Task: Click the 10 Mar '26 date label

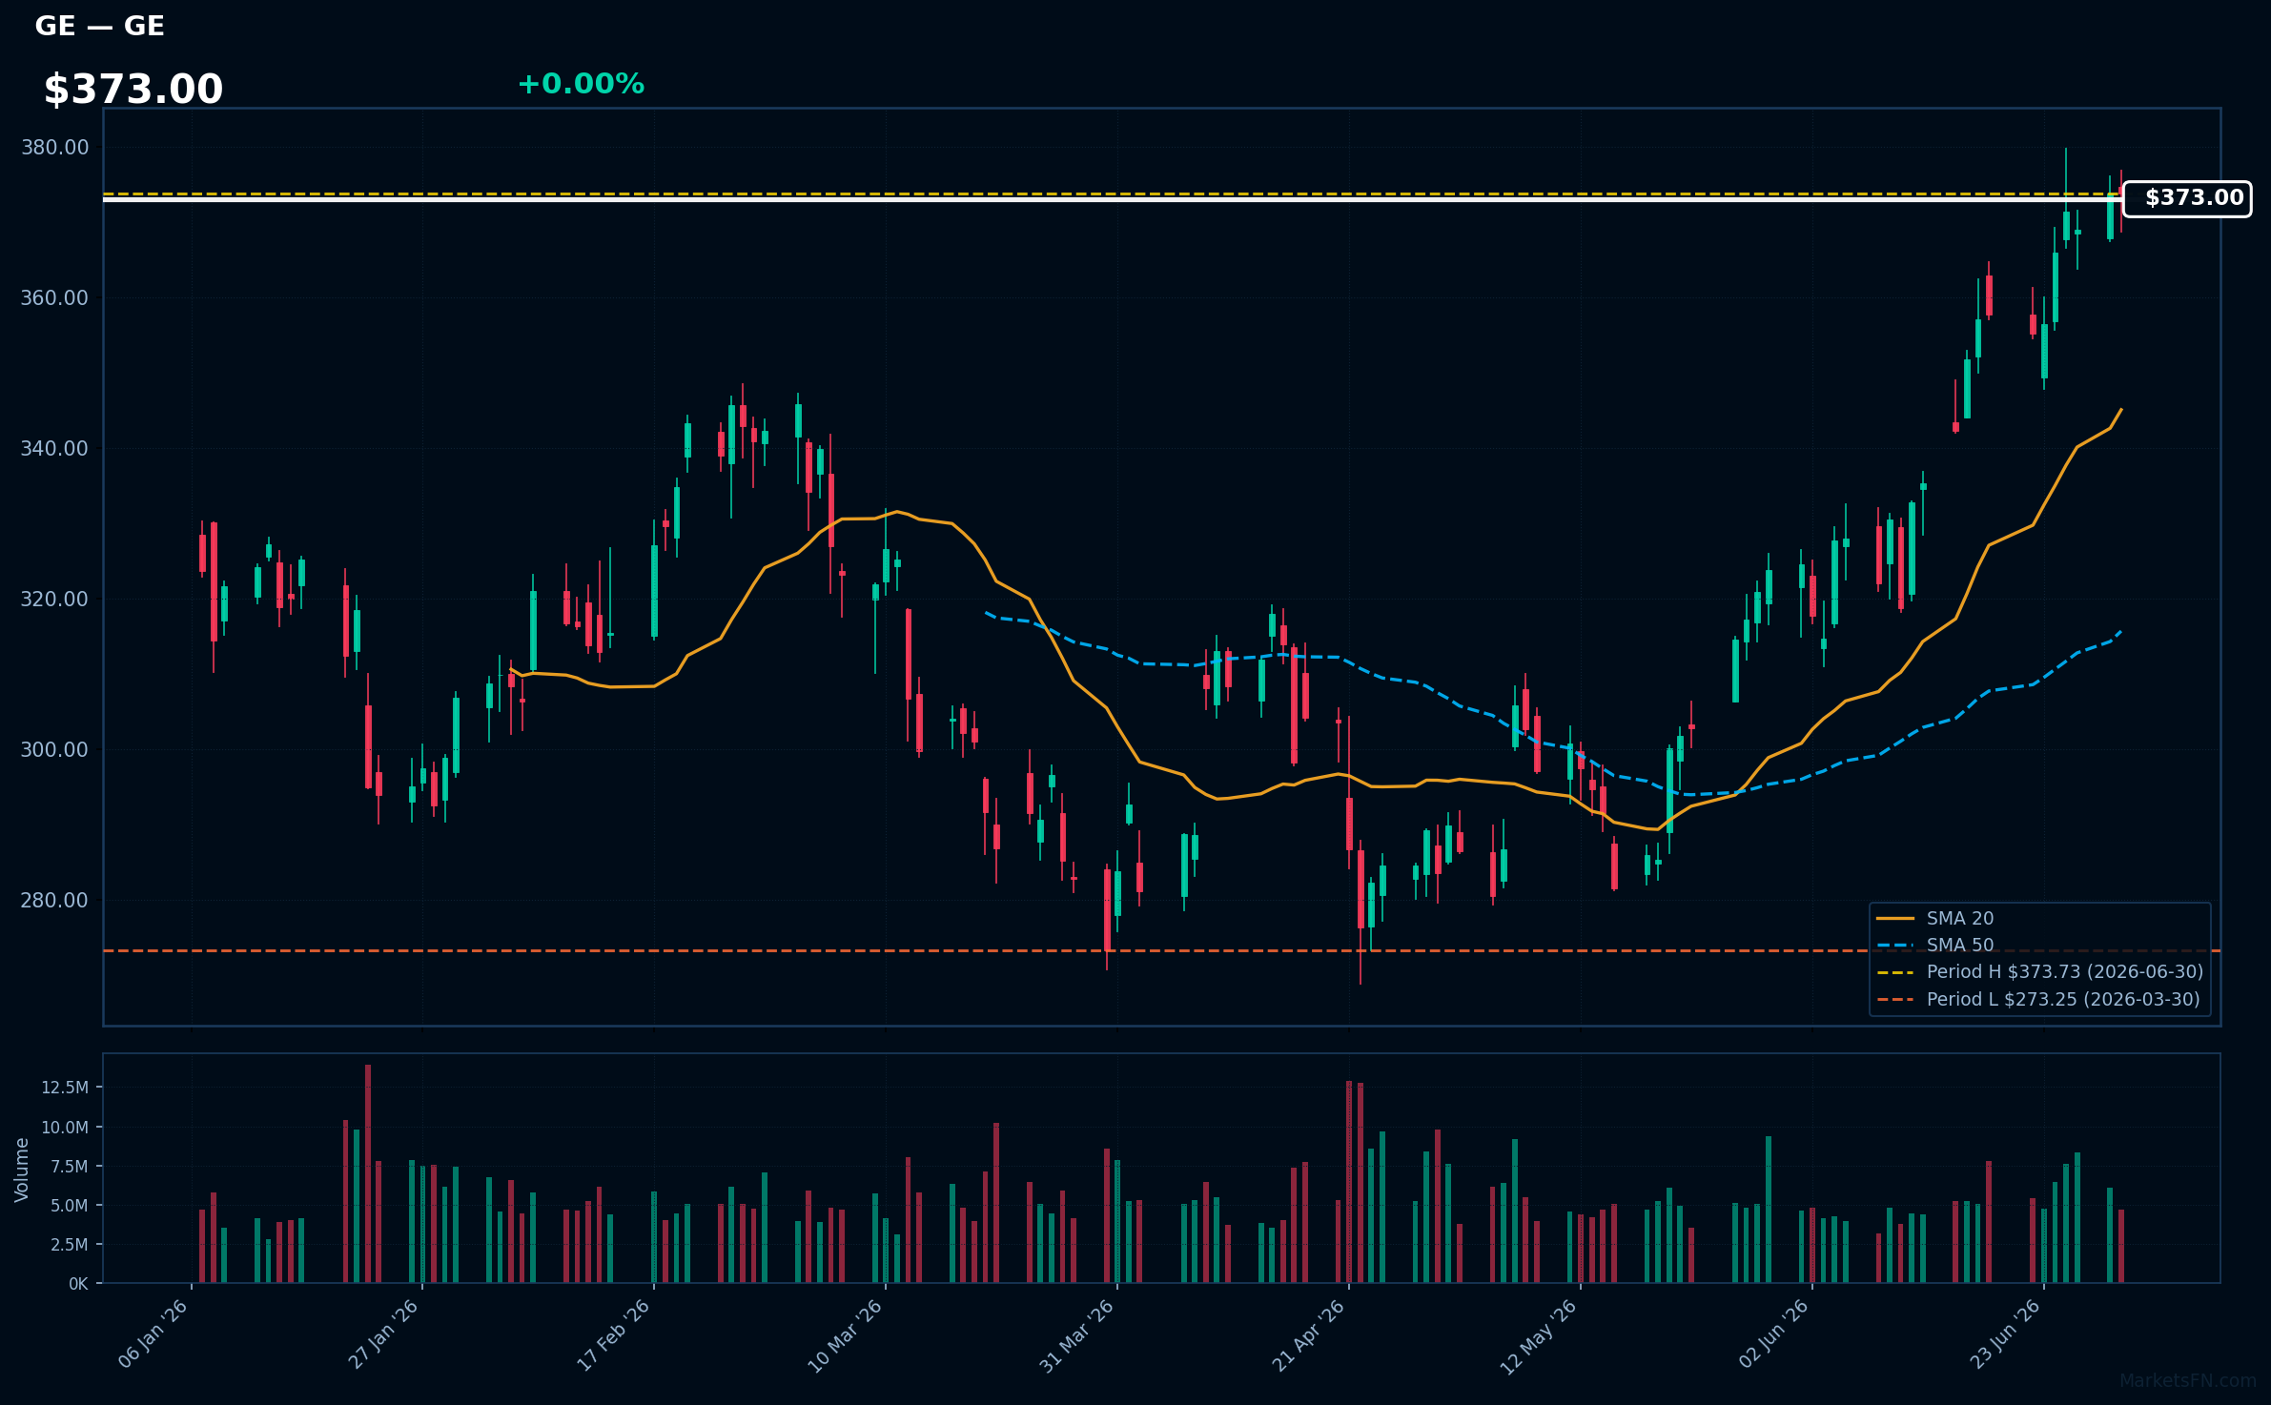Action: 846,1335
